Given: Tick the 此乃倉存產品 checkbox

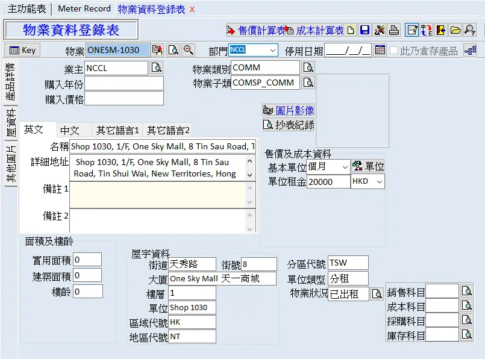Looking at the screenshot, I should pos(394,51).
